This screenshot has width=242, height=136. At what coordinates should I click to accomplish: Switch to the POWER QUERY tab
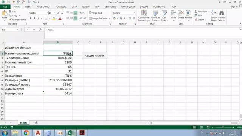[128, 7]
